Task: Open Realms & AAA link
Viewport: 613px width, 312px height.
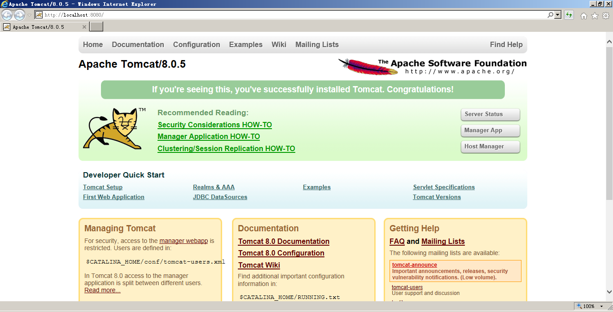Action: (x=214, y=187)
